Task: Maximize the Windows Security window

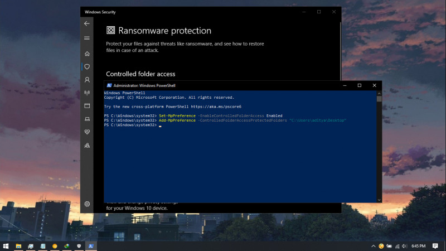Action: [x=319, y=12]
